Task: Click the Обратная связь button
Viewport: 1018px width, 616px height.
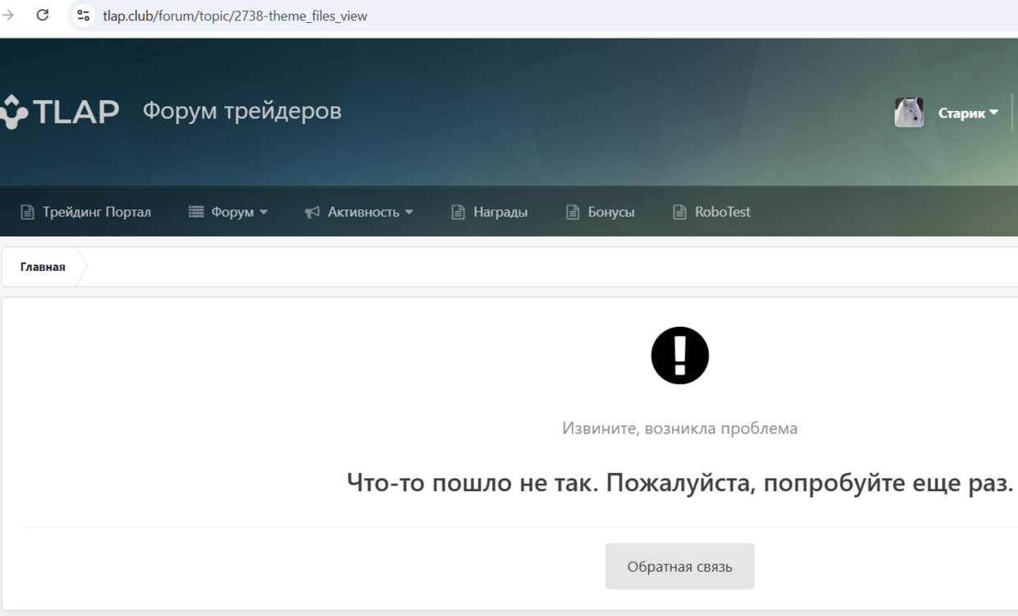Action: [679, 567]
